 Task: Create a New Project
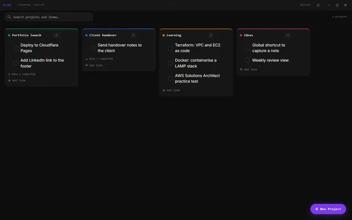click(x=328, y=209)
